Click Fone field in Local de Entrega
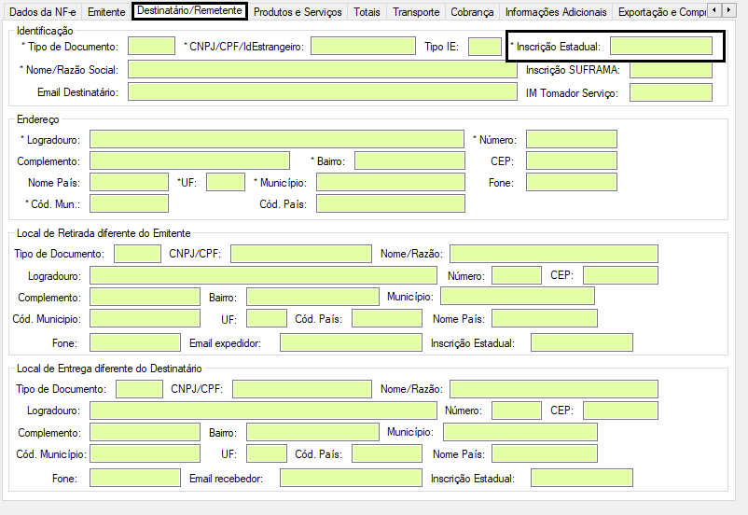 coord(135,478)
